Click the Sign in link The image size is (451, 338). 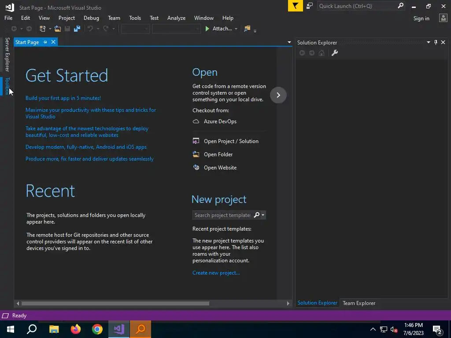tap(421, 18)
